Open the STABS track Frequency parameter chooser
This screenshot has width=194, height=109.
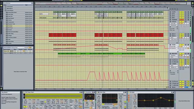click(x=174, y=48)
